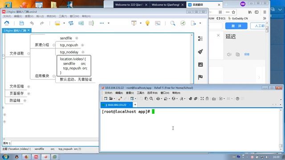Open the markers flag panel in XMind sidebar
The width and height of the screenshot is (285, 160).
(200, 77)
